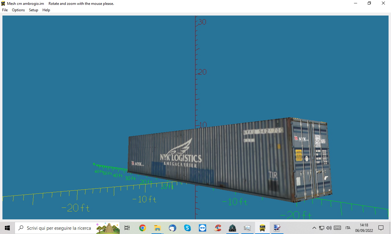The height and width of the screenshot is (234, 391).
Task: Open Thunderbird mail from the taskbar
Action: [x=172, y=228]
